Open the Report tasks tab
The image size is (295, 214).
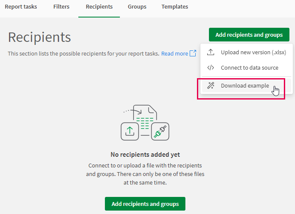pos(21,7)
